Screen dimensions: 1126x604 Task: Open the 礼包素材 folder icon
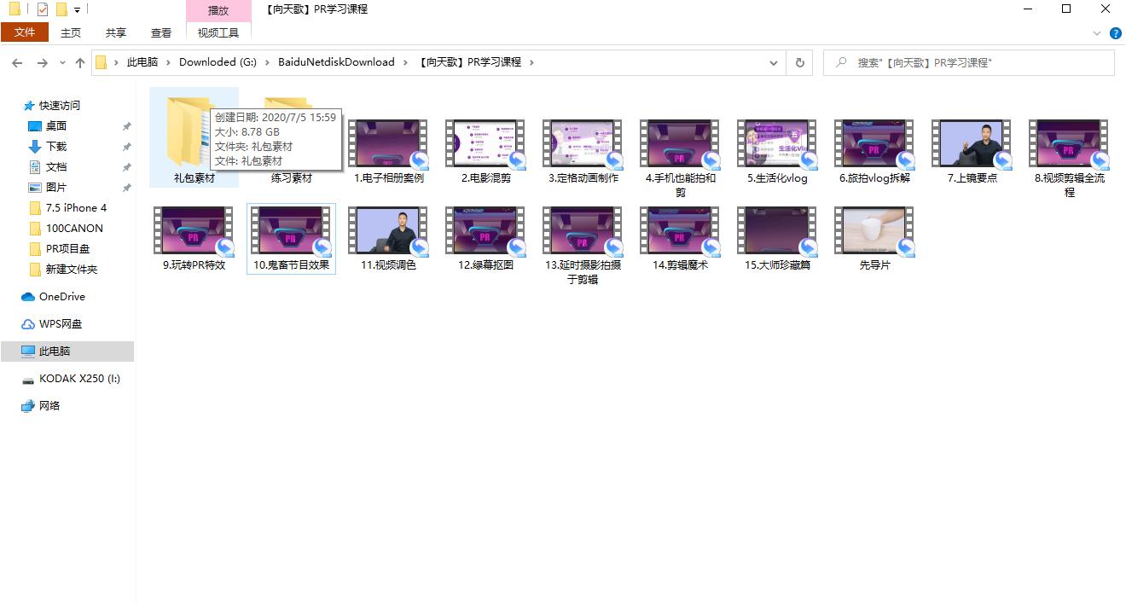point(189,132)
